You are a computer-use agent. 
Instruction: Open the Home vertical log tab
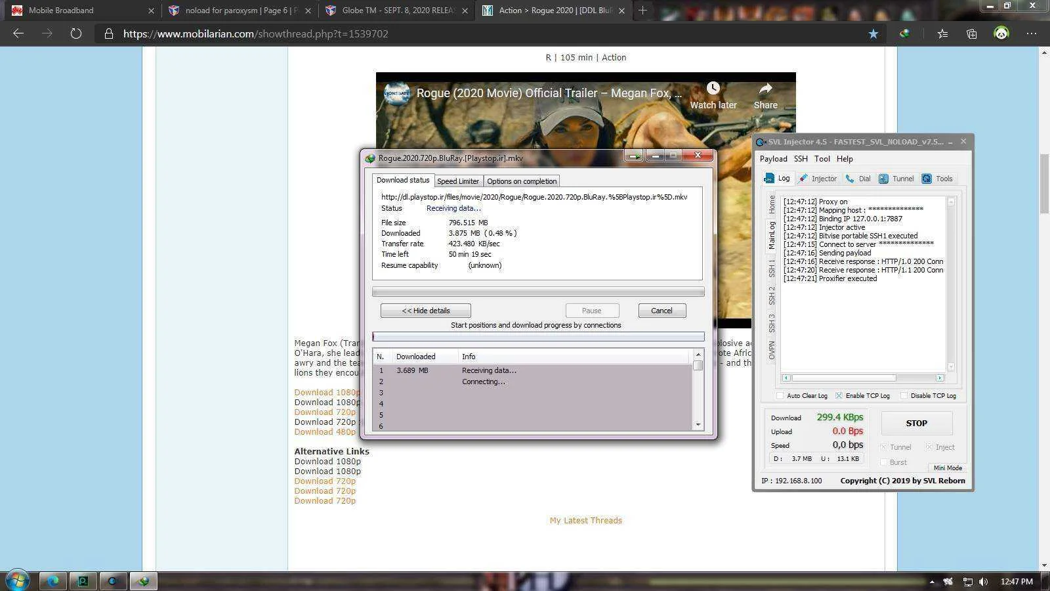click(772, 204)
